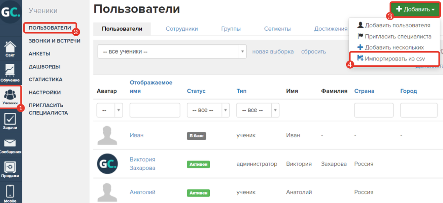The image size is (443, 203).
Task: Click the новая выборка link
Action: pos(273,52)
